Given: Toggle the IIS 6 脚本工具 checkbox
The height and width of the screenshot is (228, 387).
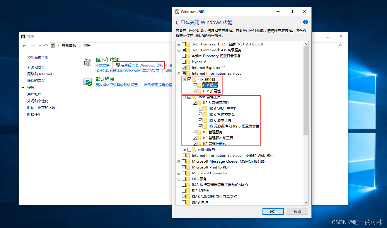Looking at the screenshot, I should [x=201, y=120].
